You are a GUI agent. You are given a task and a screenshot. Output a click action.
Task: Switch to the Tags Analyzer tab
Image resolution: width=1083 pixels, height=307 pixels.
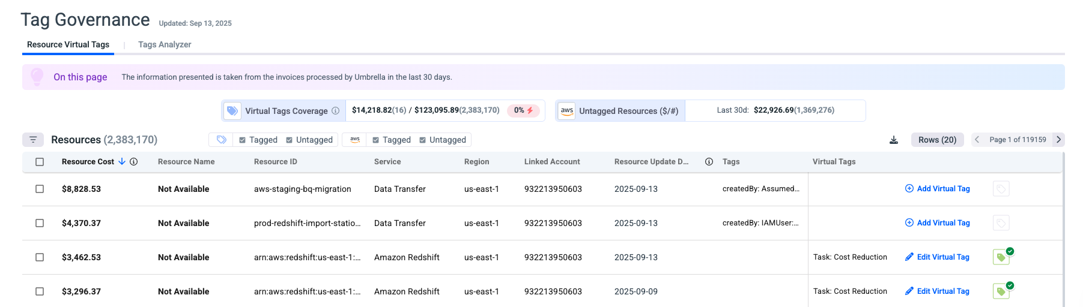point(165,44)
